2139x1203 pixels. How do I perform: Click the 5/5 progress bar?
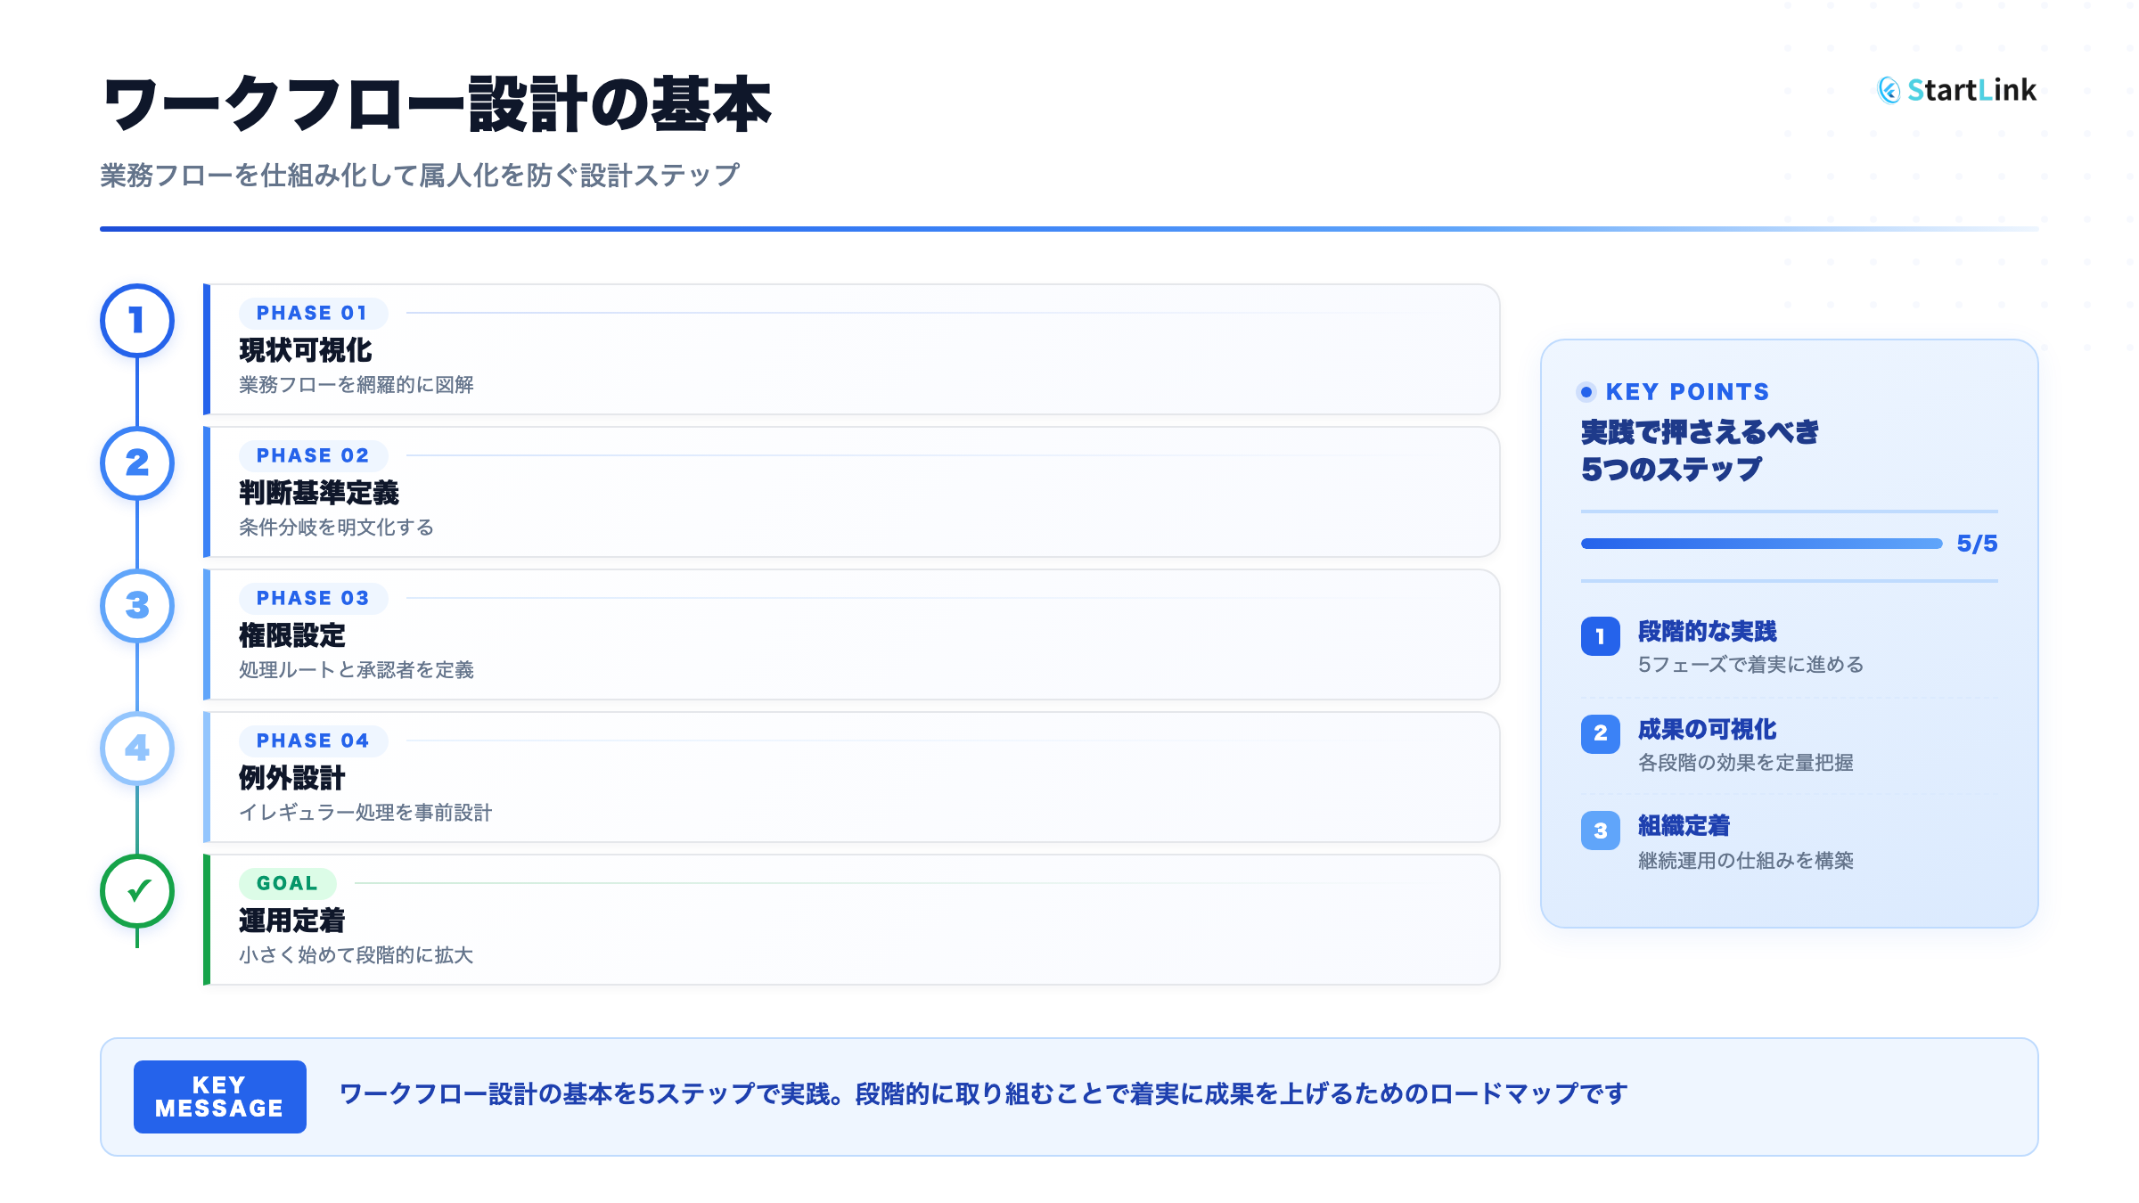pyautogui.click(x=1760, y=544)
